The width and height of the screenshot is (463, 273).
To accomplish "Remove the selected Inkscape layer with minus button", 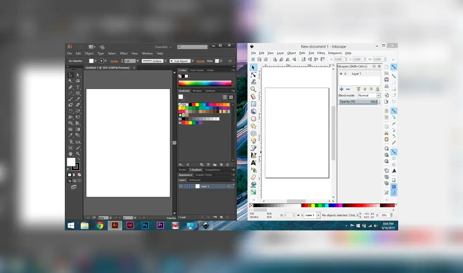I will (348, 89).
